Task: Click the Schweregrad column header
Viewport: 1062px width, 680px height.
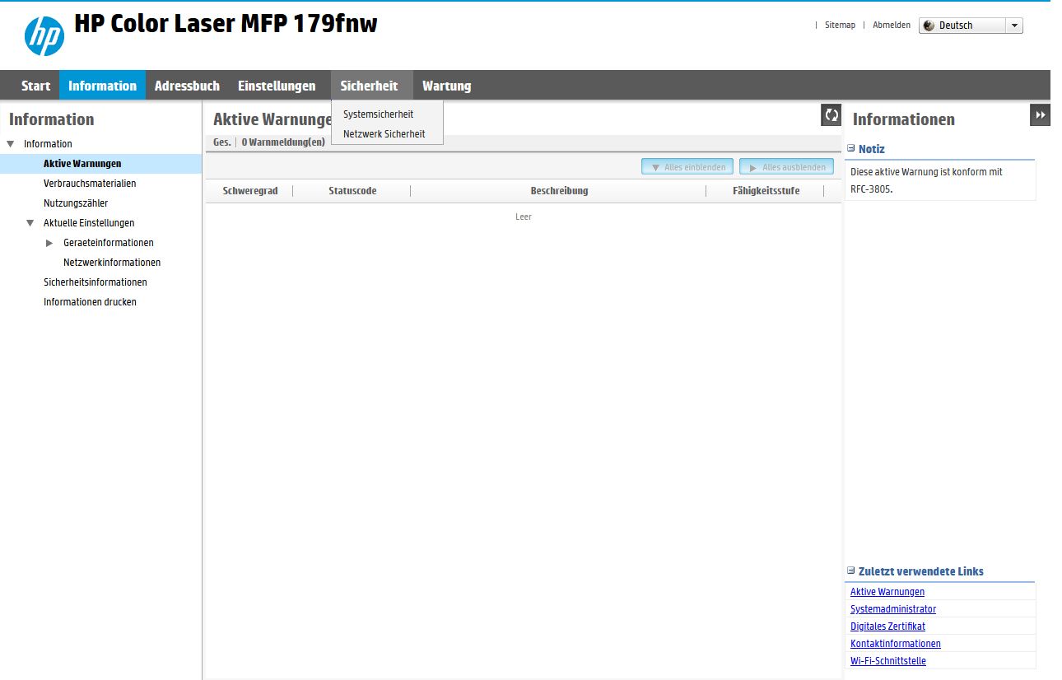Action: click(250, 191)
